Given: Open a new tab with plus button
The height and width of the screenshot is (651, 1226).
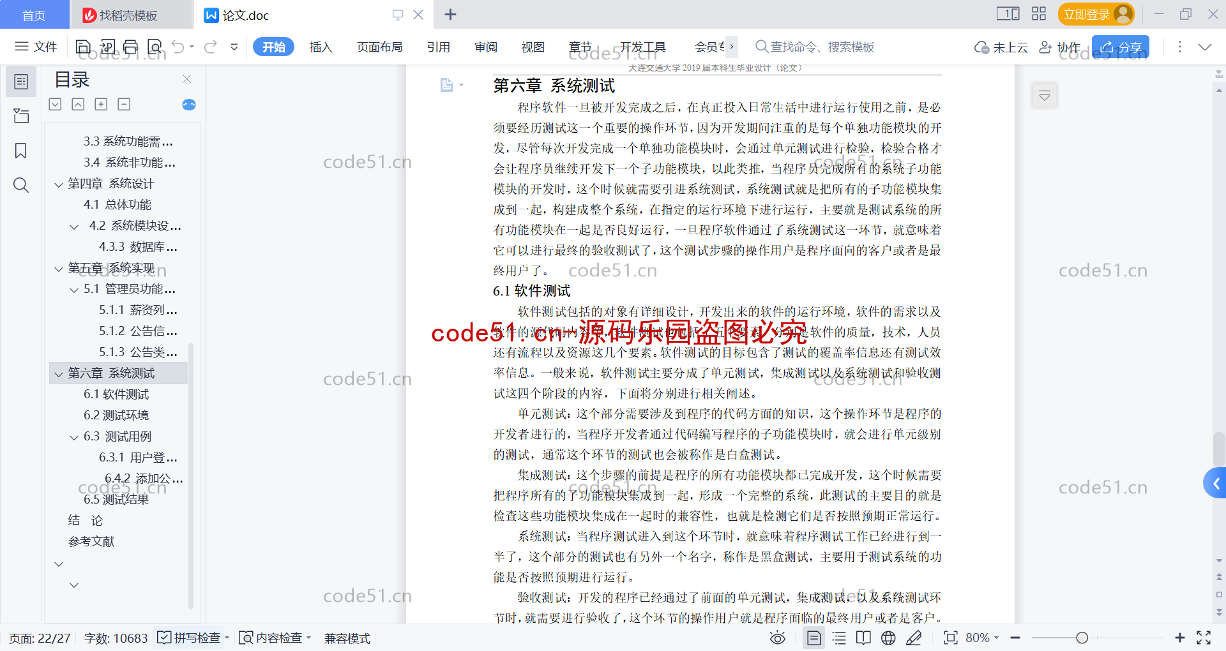Looking at the screenshot, I should click(x=450, y=14).
